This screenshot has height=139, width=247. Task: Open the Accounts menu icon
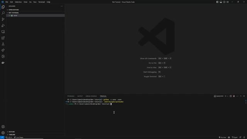pyautogui.click(x=3, y=127)
